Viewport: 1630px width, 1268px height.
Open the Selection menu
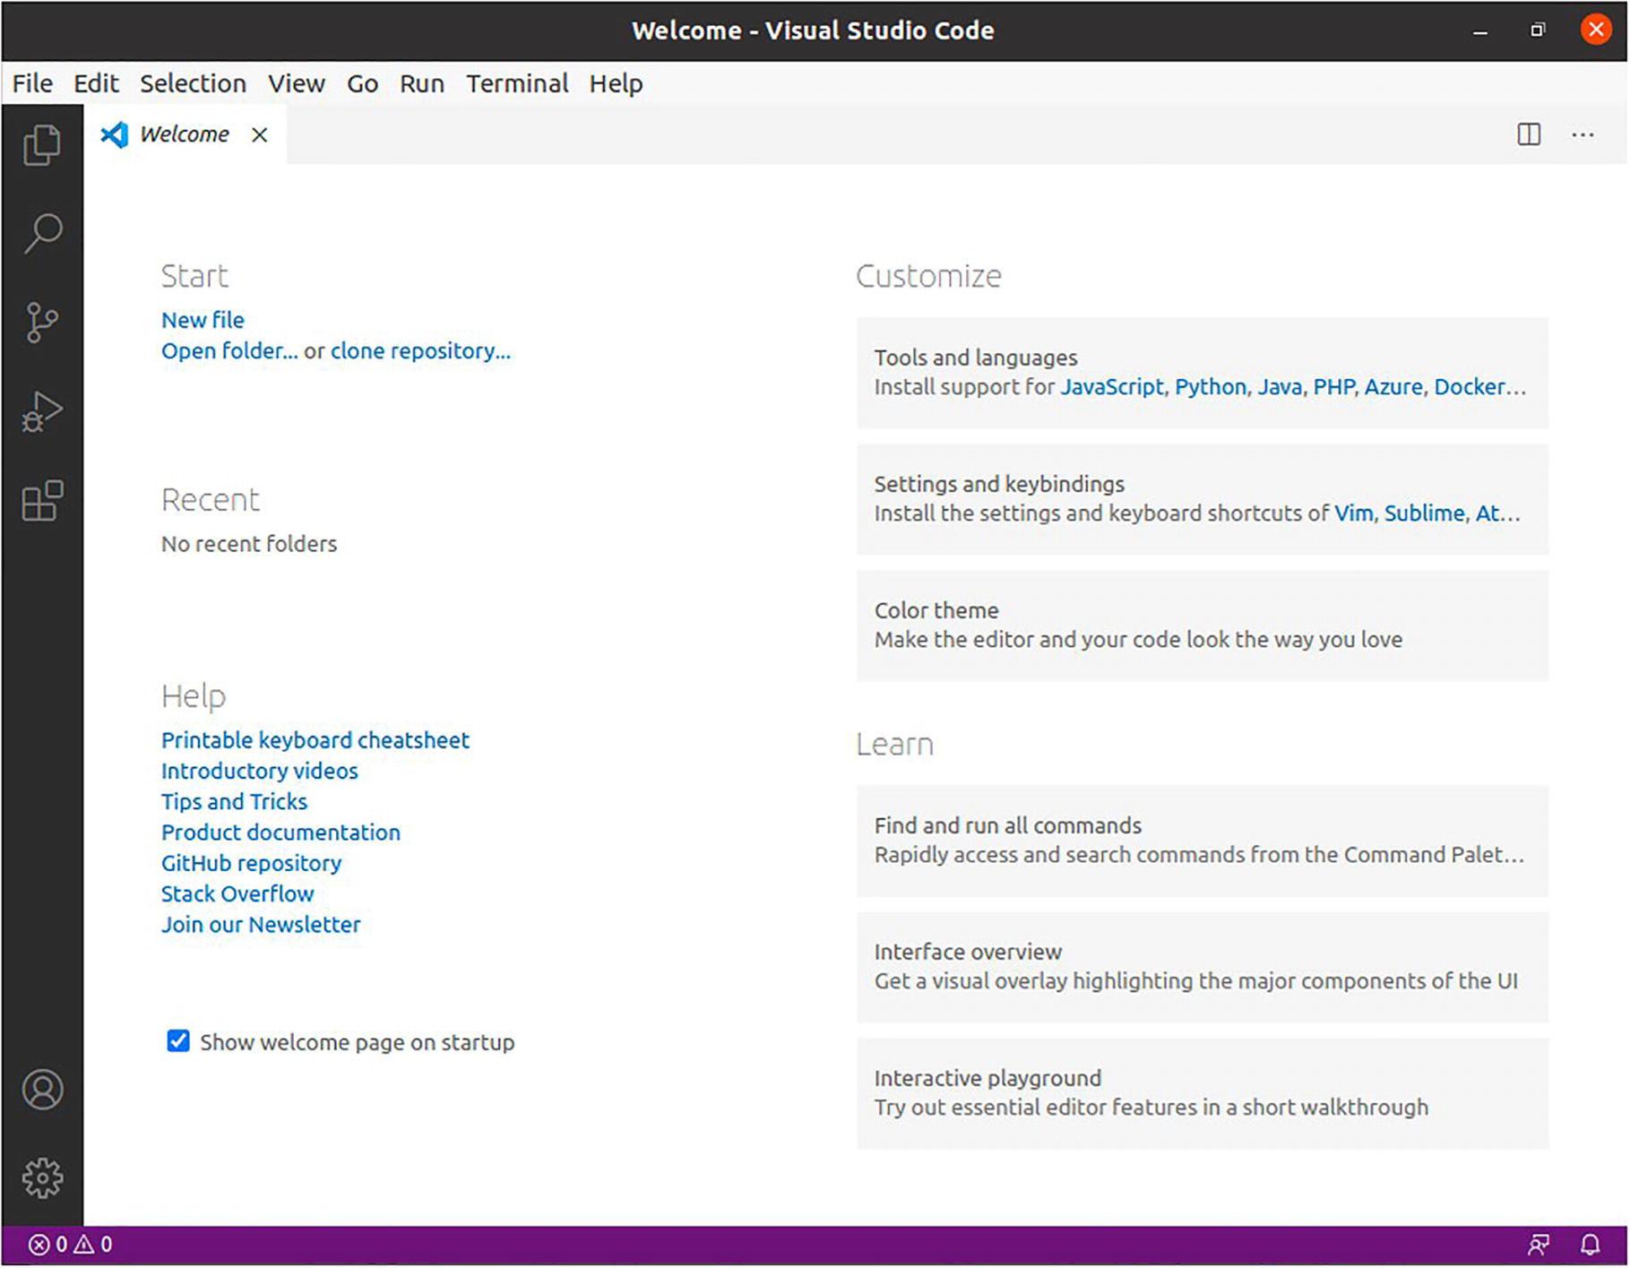(193, 83)
